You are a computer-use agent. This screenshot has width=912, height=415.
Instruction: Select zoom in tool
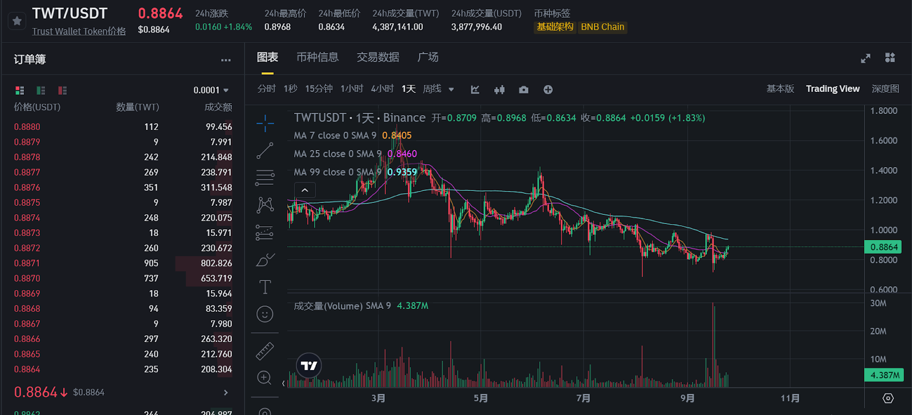[x=264, y=377]
